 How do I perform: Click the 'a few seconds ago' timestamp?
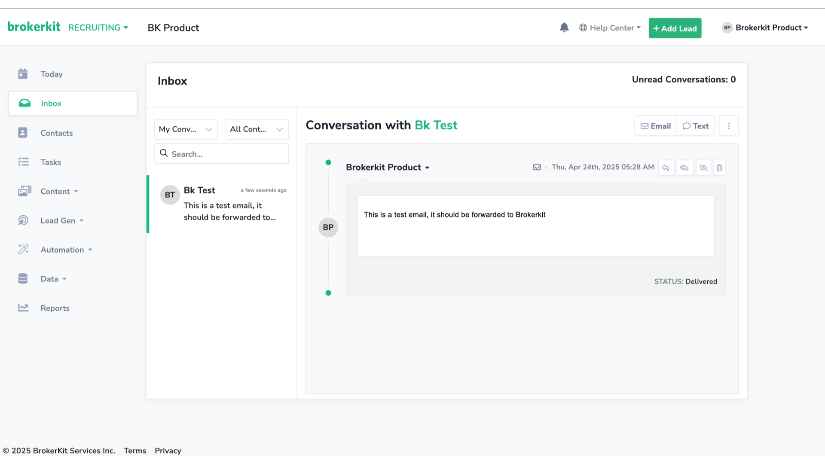(x=263, y=190)
